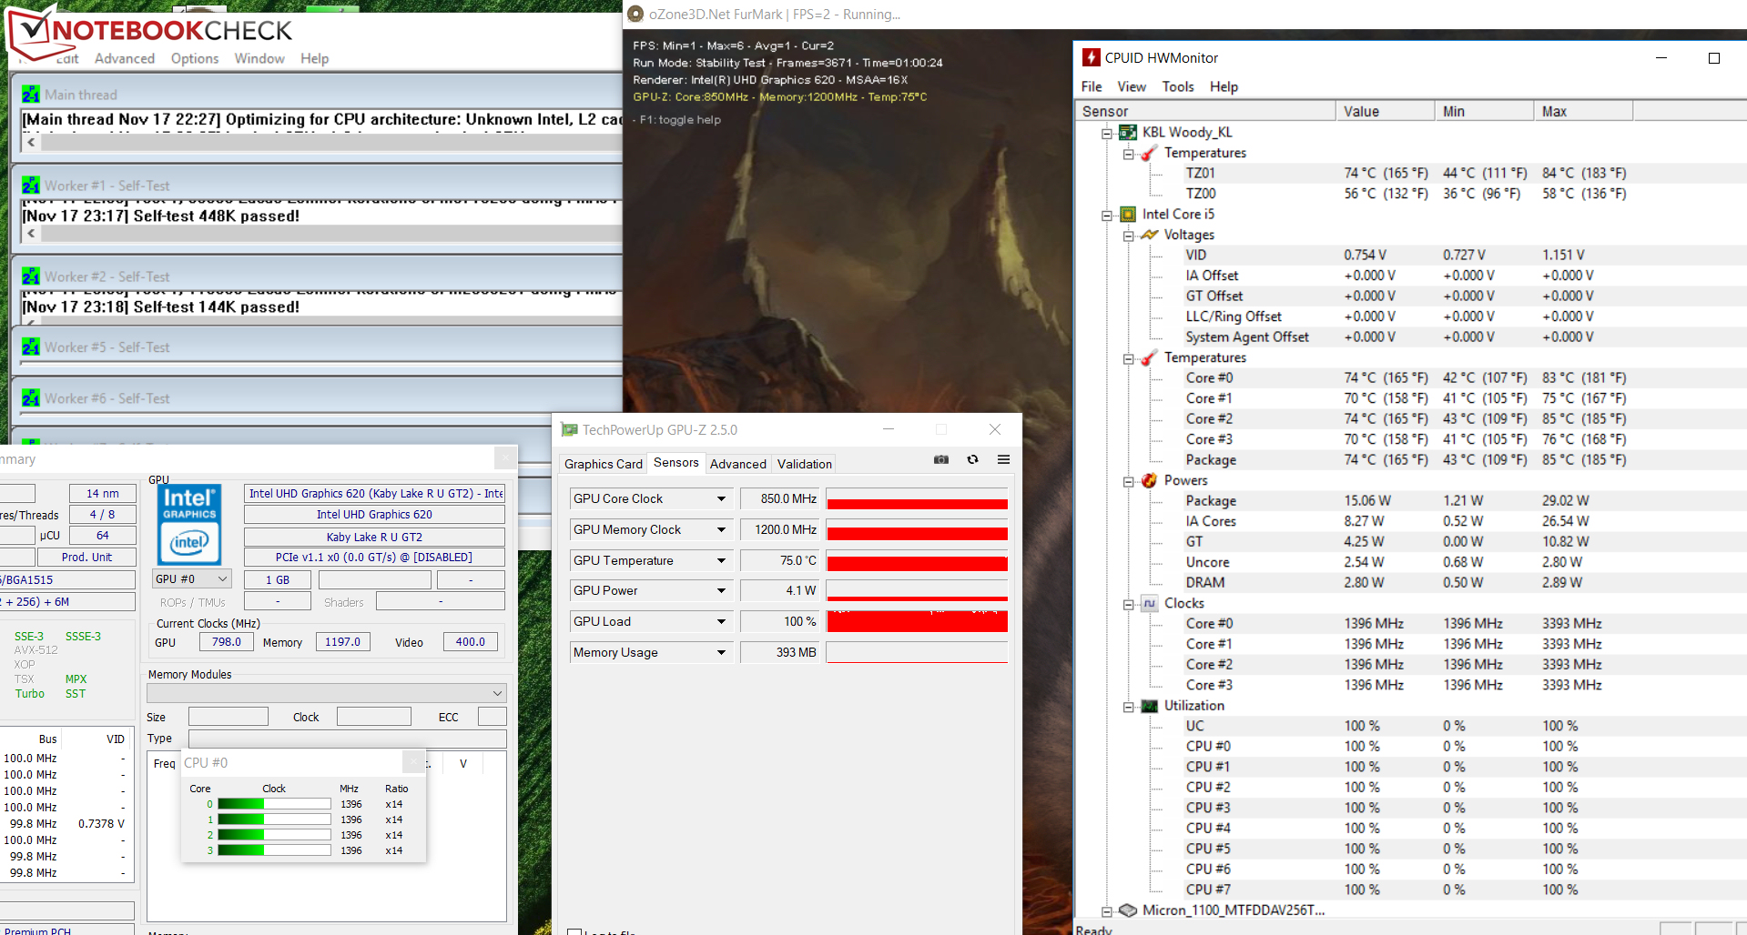Screen dimensions: 1747x935
Task: Open the Tools menu in HWMonitor
Action: pyautogui.click(x=1178, y=86)
